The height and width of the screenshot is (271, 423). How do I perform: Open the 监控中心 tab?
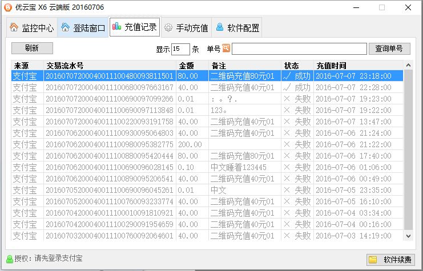31,27
